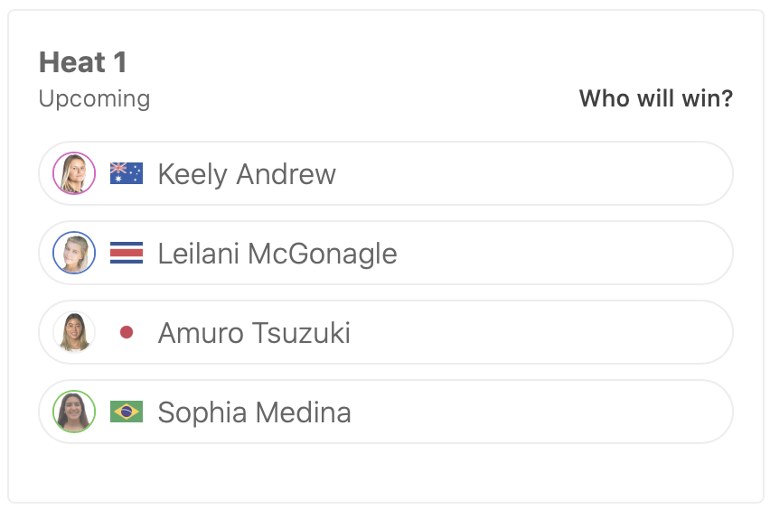Click the Leilani McGonagle name text
770x509 pixels.
[x=277, y=253]
